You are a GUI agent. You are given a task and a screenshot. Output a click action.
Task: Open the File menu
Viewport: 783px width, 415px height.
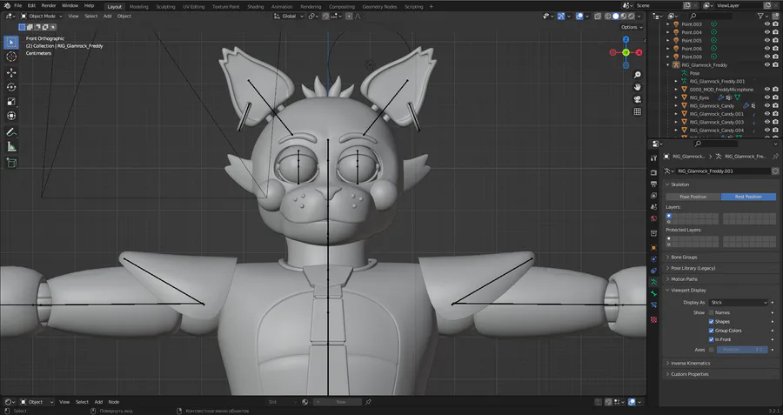[18, 5]
